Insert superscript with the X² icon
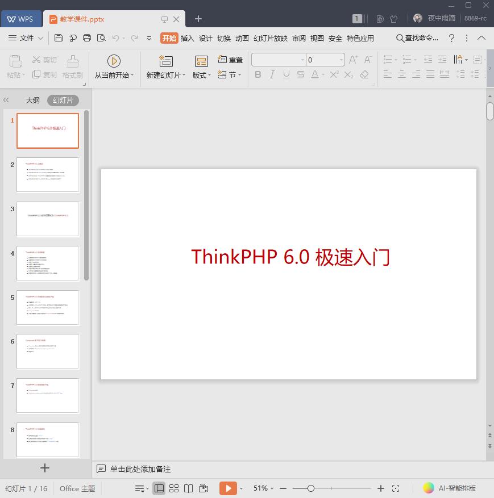This screenshot has height=498, width=494. click(333, 74)
